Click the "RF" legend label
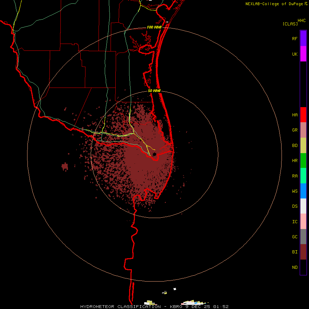This screenshot has height=309, width=309. pos(295,39)
